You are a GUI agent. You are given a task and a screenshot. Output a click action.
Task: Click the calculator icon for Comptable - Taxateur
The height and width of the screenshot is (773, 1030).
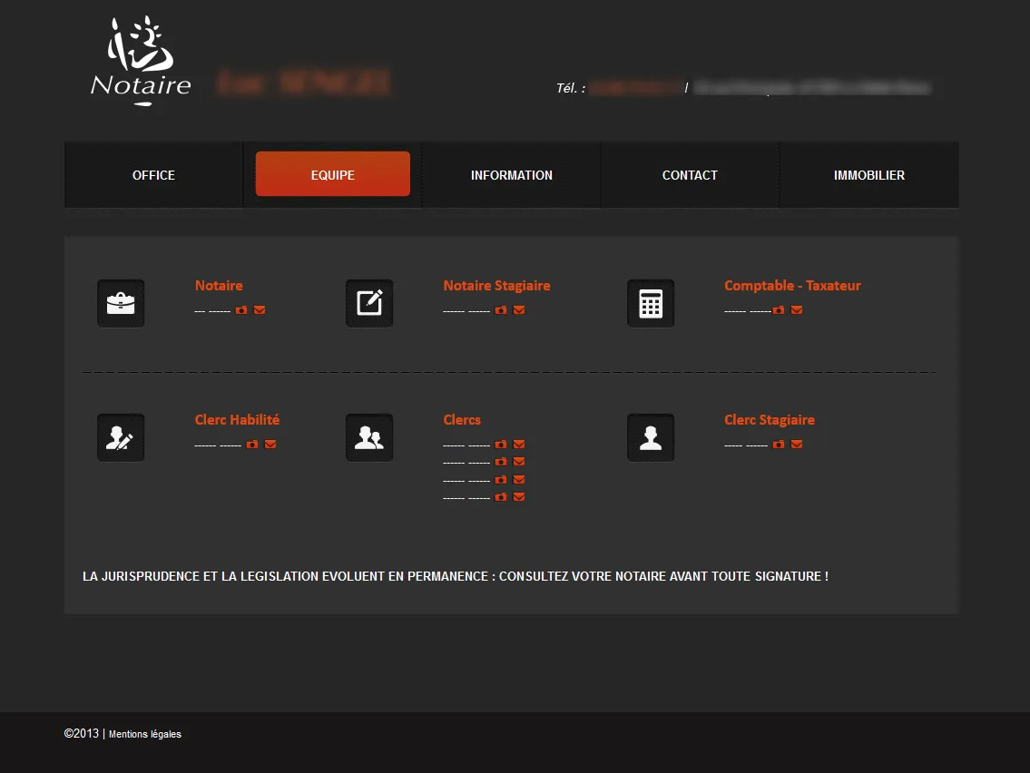coord(651,303)
